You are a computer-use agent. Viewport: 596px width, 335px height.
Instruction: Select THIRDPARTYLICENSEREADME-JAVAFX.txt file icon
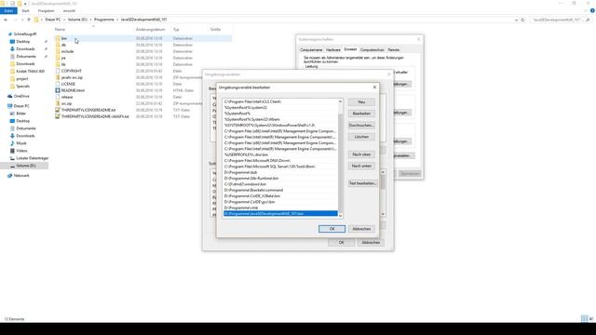click(58, 116)
